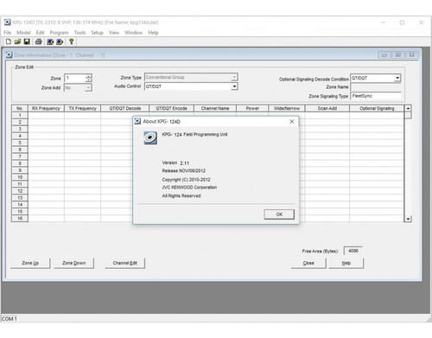Viewport: 432px width, 338px height.
Task: Click the RX Frequency column header
Action: coord(46,108)
